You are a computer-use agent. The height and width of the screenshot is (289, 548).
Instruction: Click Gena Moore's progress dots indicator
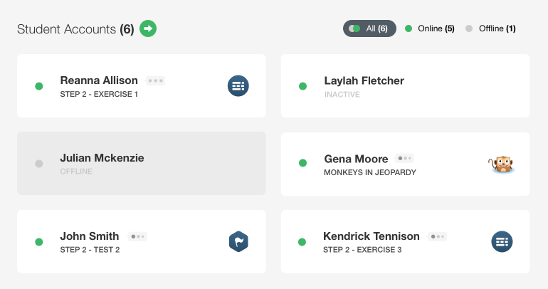(x=405, y=158)
